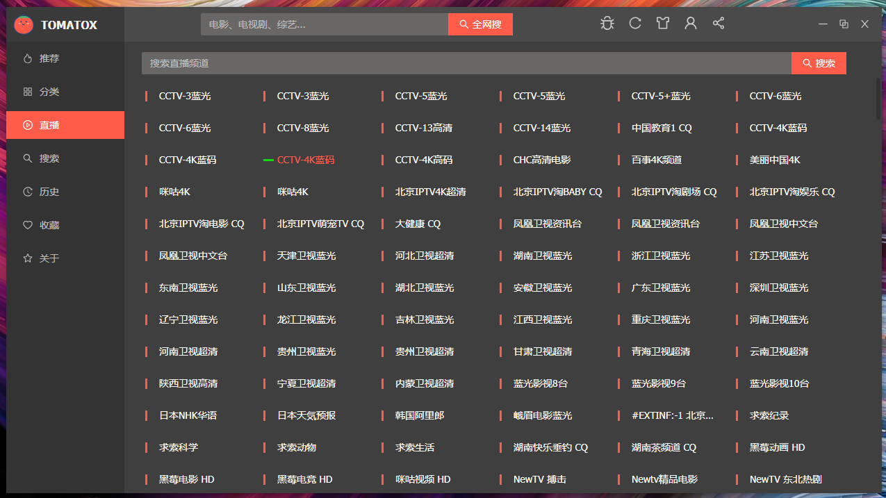Play 黑莓动画 HD channel
This screenshot has height=498, width=886.
(x=777, y=447)
